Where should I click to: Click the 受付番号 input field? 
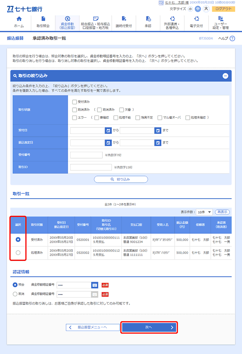[x=86, y=155]
